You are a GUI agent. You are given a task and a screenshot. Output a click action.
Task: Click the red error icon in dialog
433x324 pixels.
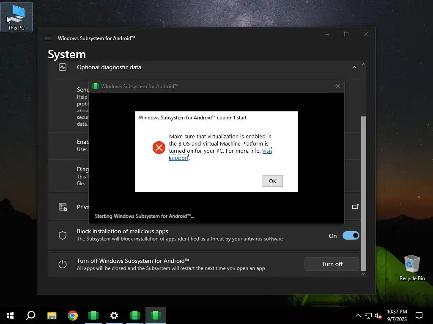point(159,147)
